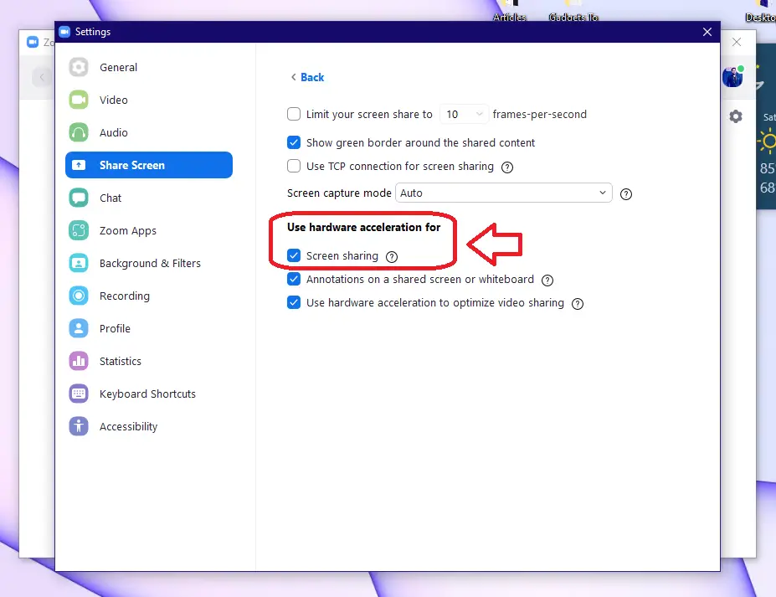Click the Chat bubble icon
This screenshot has height=597, width=776.
(79, 198)
